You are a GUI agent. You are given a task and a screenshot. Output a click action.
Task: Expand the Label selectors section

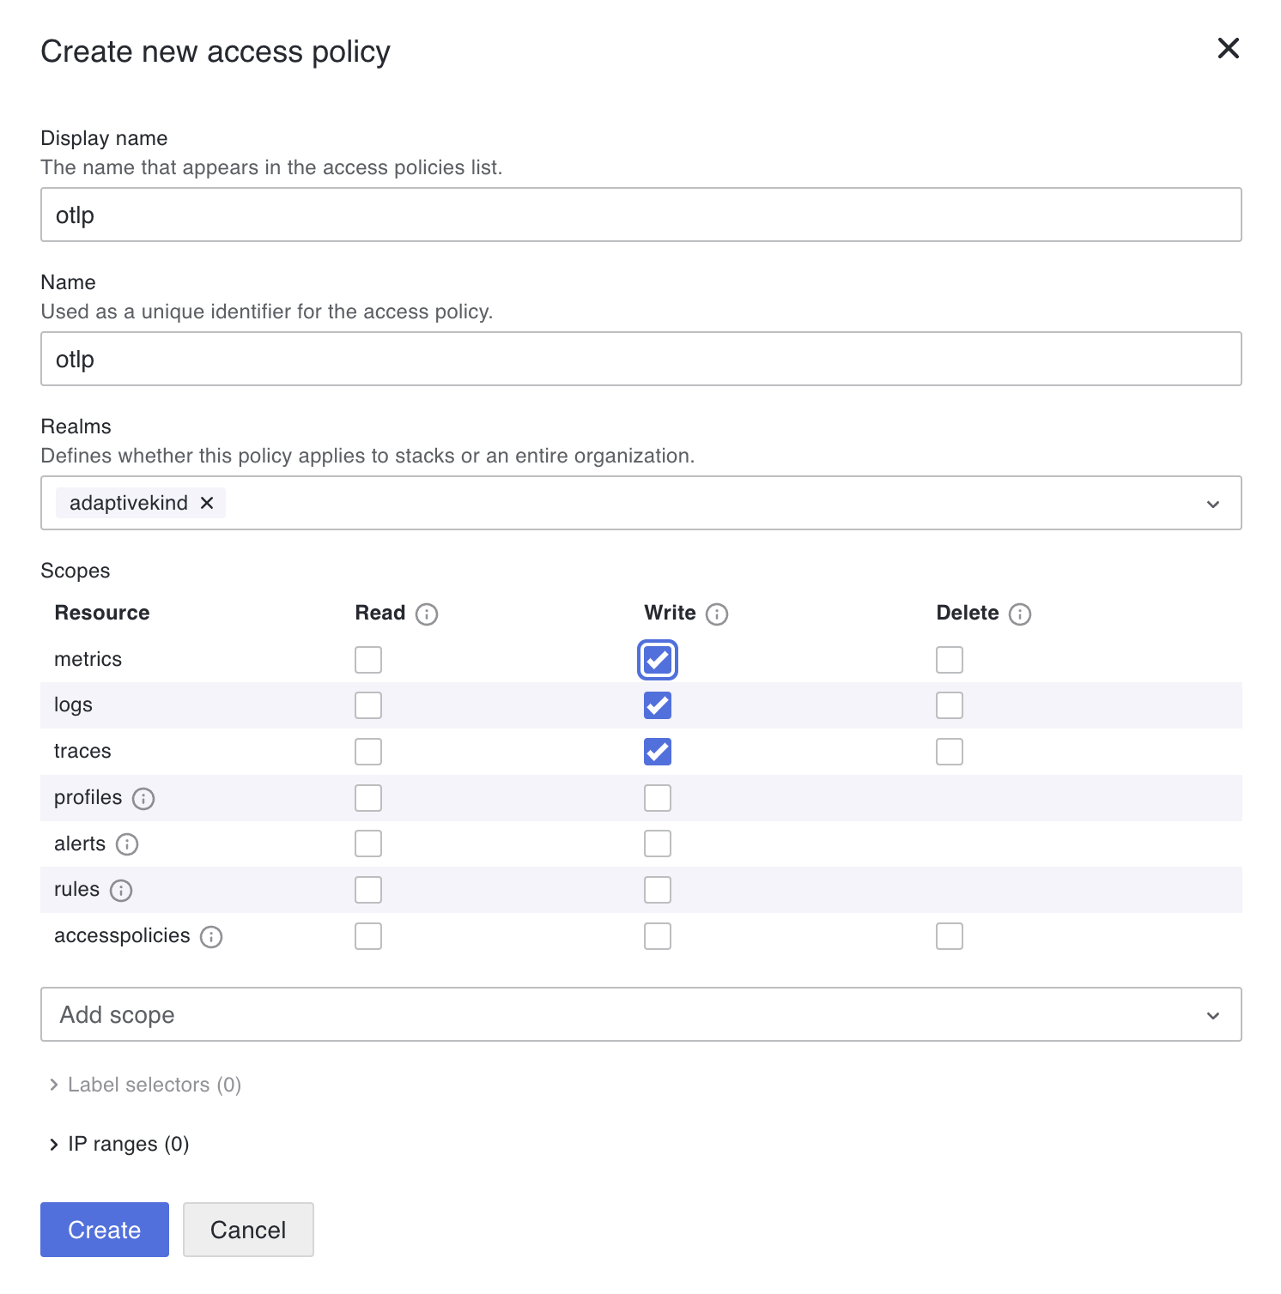click(145, 1085)
